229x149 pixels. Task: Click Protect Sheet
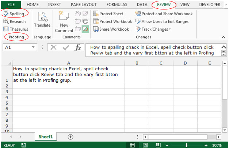point(108,14)
